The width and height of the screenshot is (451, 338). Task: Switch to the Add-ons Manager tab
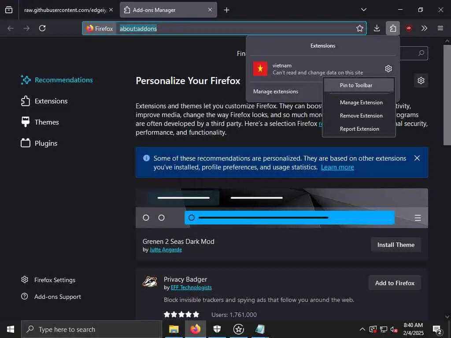click(168, 10)
